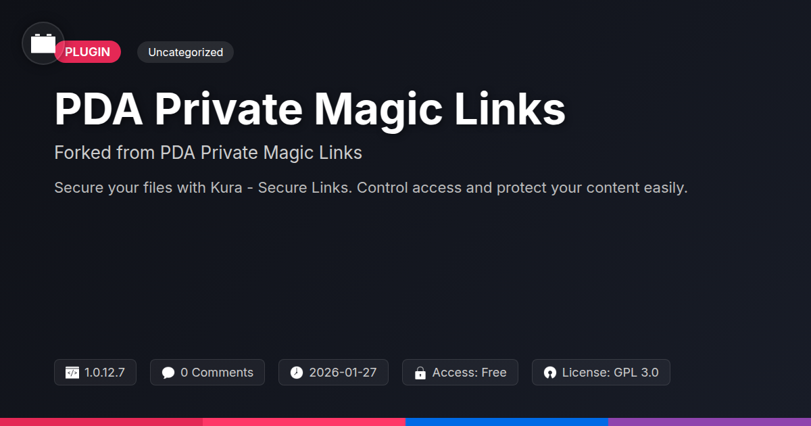
Task: Click the version code icon beside 1.0.12.7
Action: click(72, 373)
